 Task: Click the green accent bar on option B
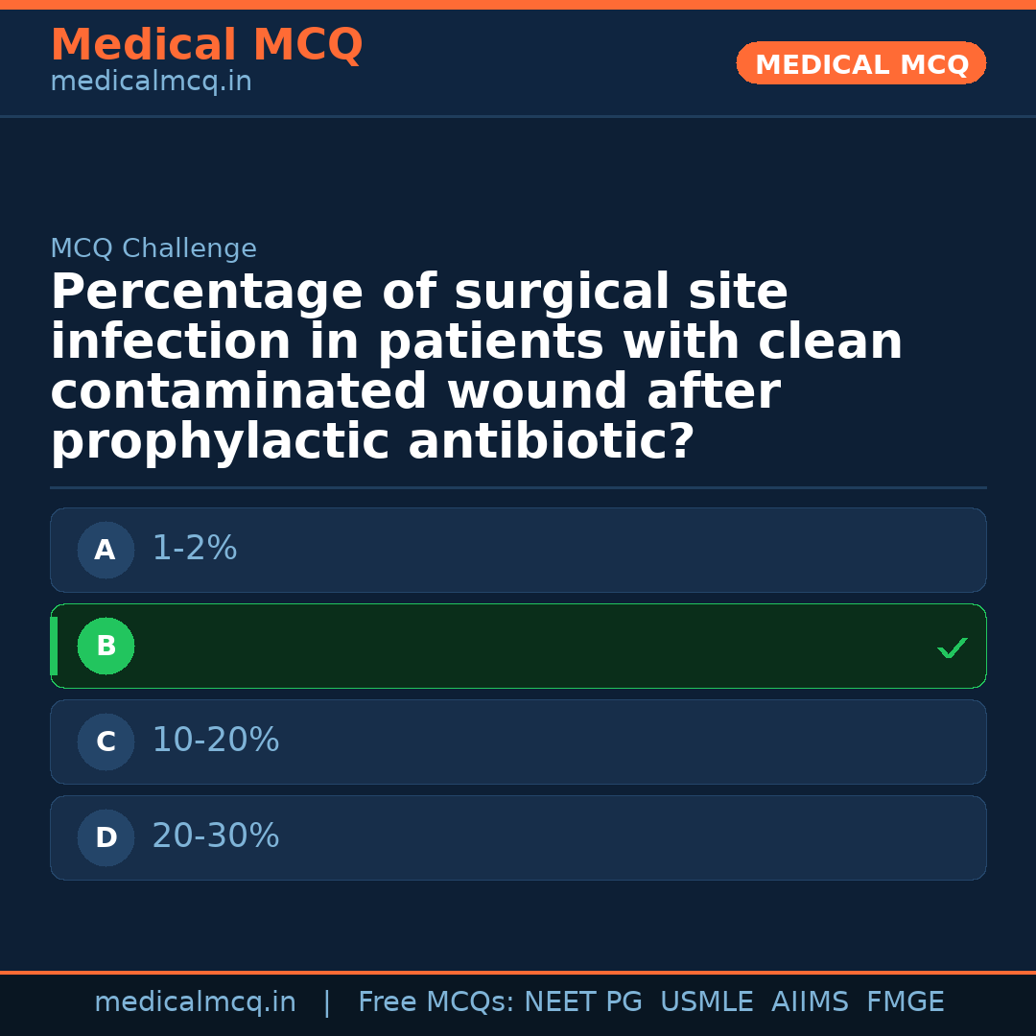coord(54,646)
